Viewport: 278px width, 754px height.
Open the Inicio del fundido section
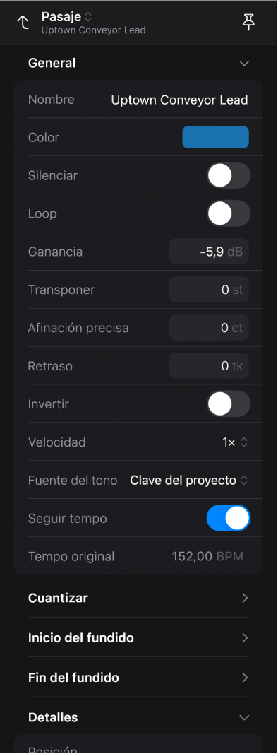pyautogui.click(x=139, y=637)
